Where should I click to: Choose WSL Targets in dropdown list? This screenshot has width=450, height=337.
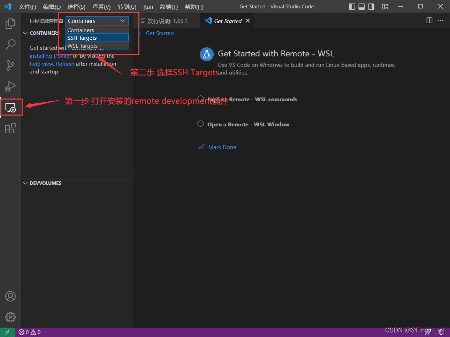pyautogui.click(x=97, y=46)
